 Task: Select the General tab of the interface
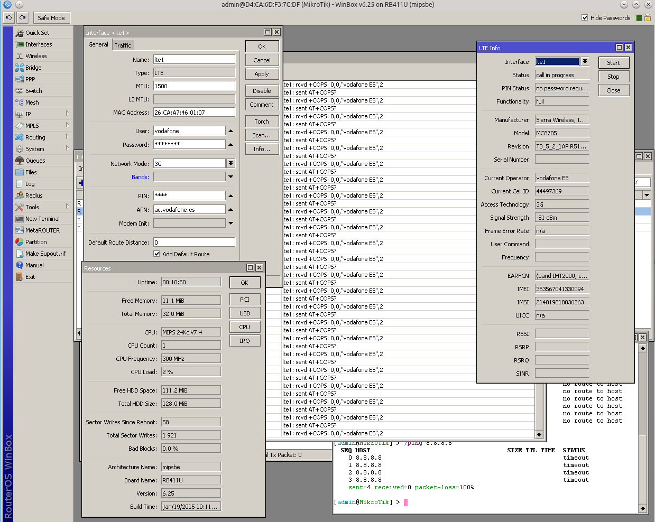coord(98,45)
